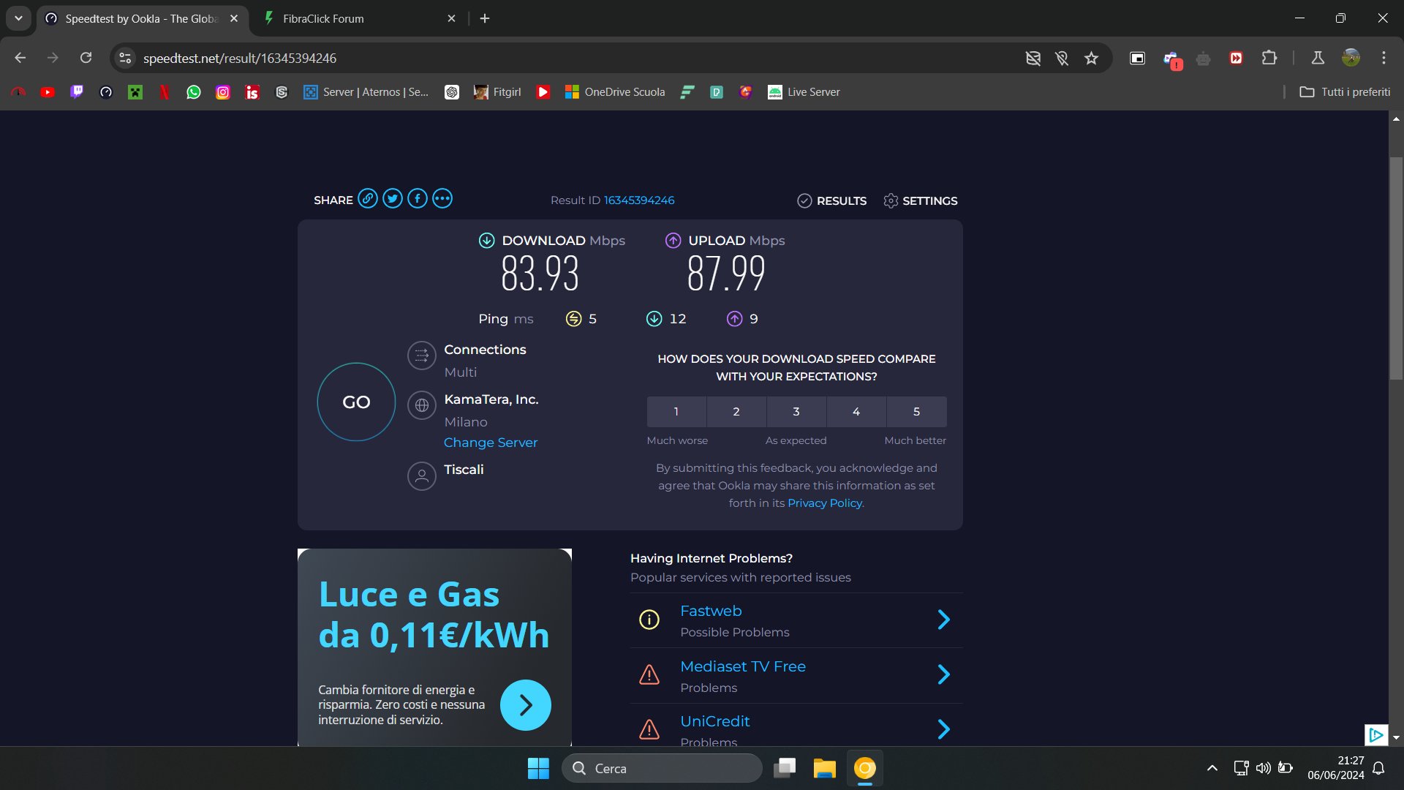Click the Results checkmark icon

click(x=804, y=200)
